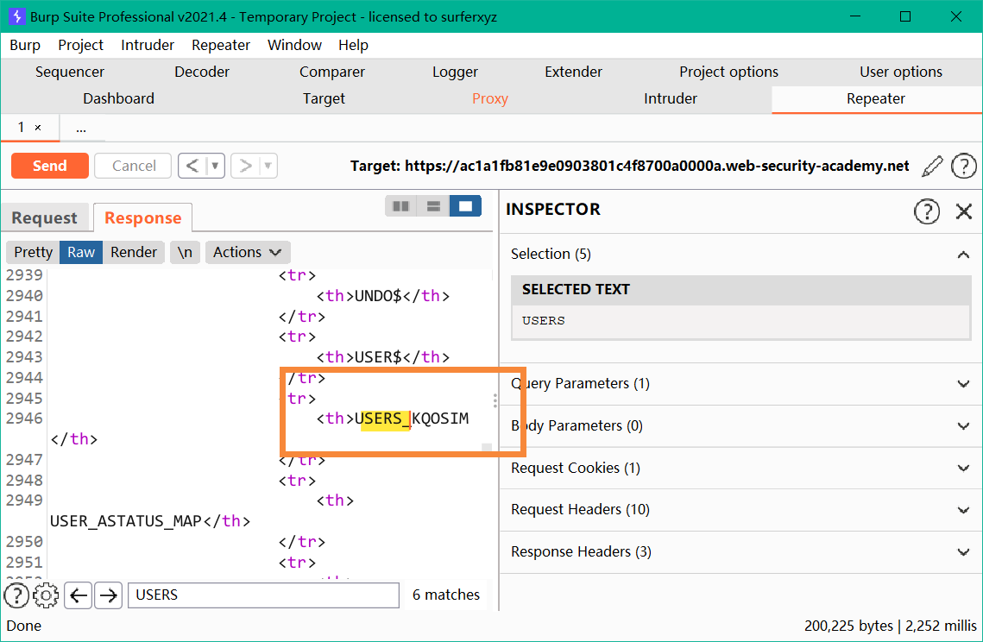983x642 pixels.
Task: Go to the Dashboard tab
Action: click(118, 99)
